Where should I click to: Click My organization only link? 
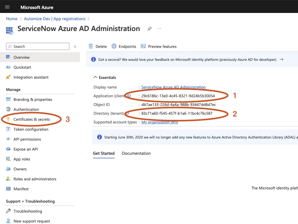(160, 122)
